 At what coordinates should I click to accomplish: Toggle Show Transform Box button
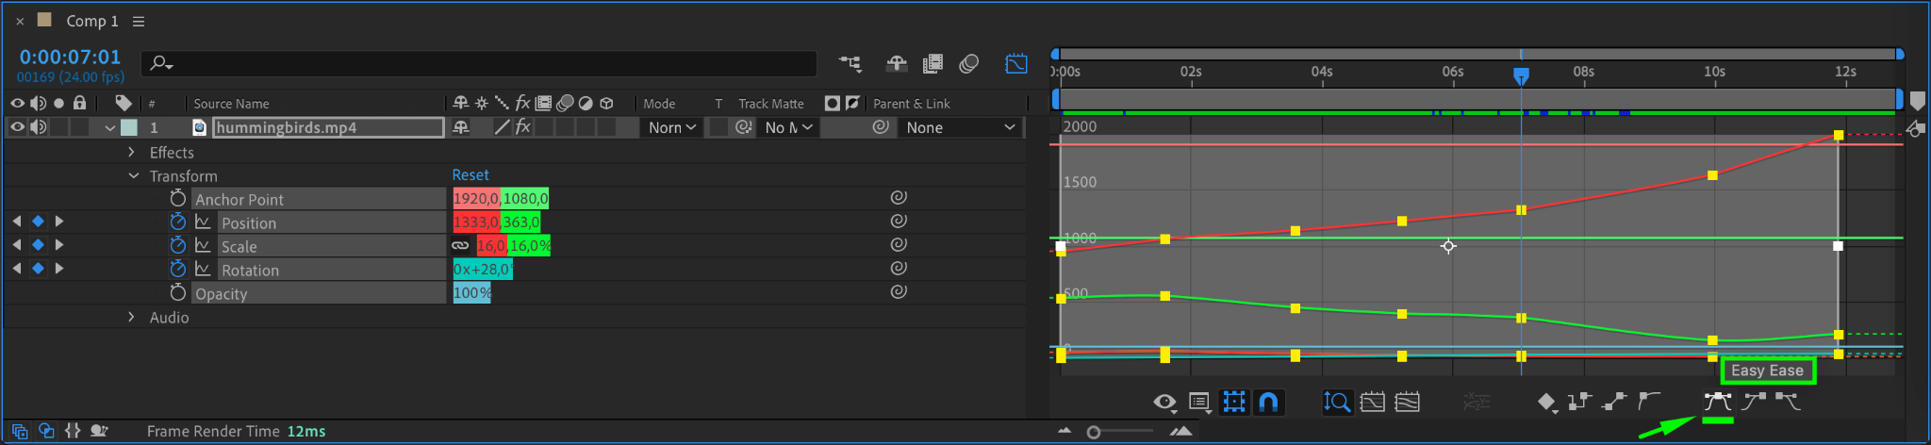pos(1233,403)
